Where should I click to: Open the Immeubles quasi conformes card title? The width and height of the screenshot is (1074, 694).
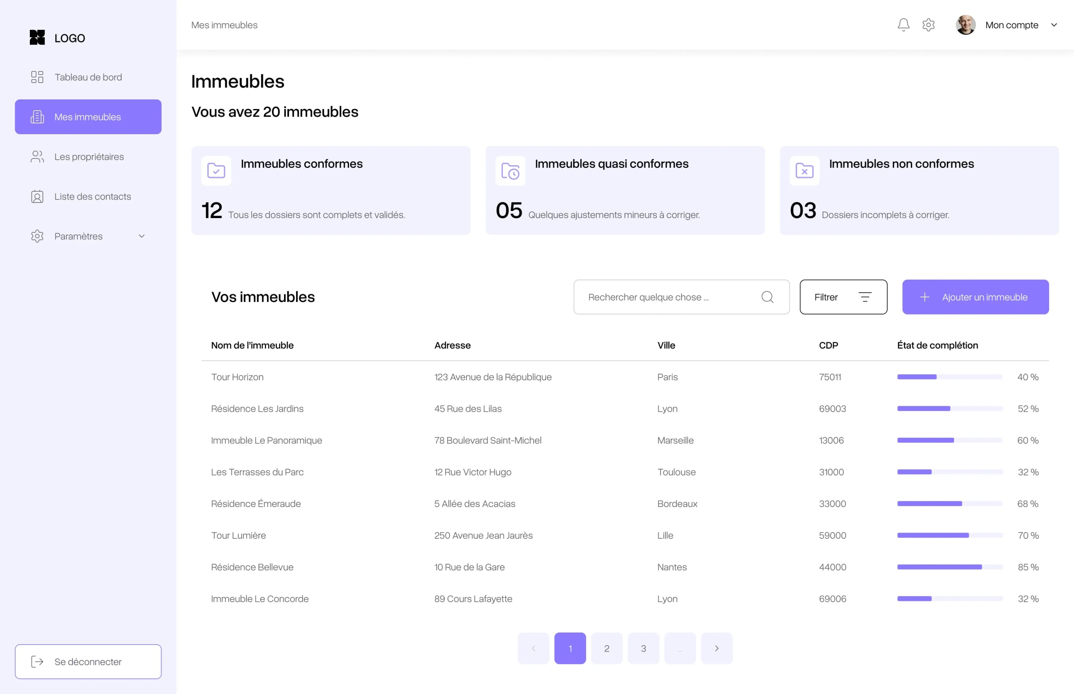[611, 164]
